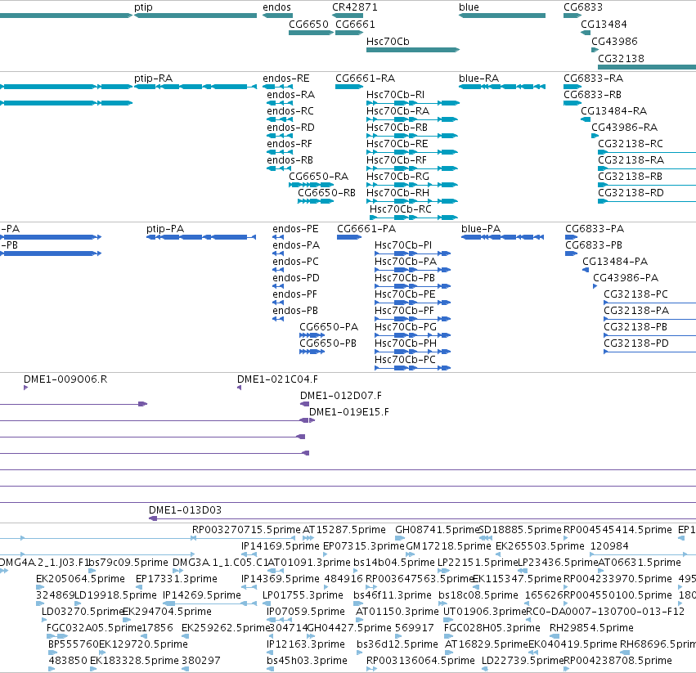This screenshot has width=696, height=673.
Task: Select the CR42871 gene feature
Action: [348, 16]
